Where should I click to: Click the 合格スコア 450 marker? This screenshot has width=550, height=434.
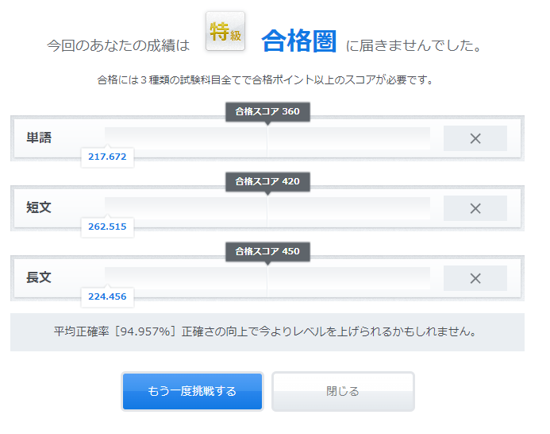(x=267, y=252)
